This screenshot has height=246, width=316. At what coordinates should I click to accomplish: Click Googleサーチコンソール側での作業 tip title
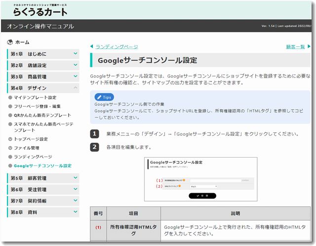(129, 104)
